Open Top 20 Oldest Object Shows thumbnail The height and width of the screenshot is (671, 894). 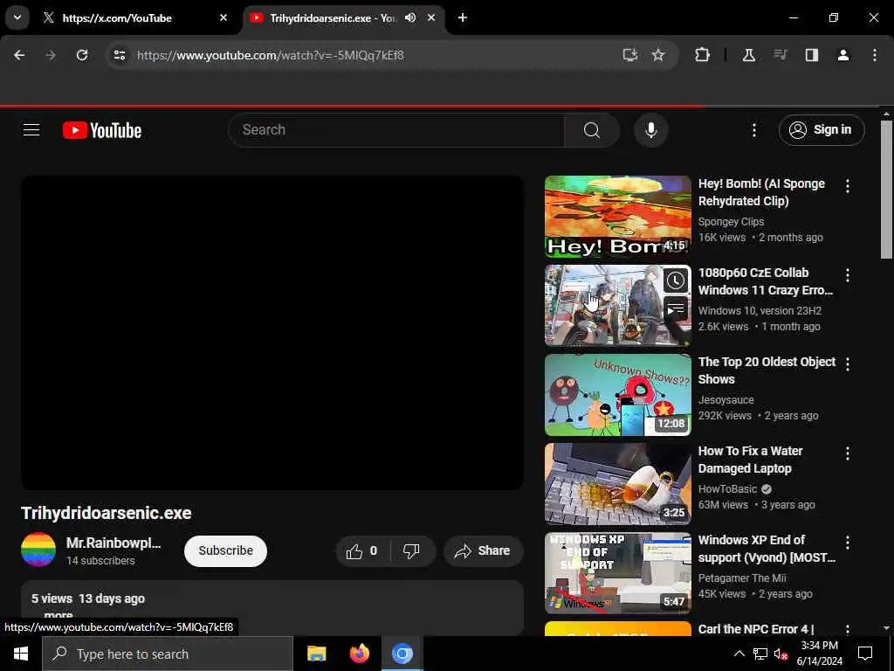point(617,395)
